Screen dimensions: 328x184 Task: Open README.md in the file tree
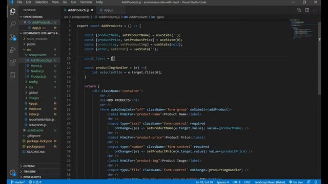[35, 152]
